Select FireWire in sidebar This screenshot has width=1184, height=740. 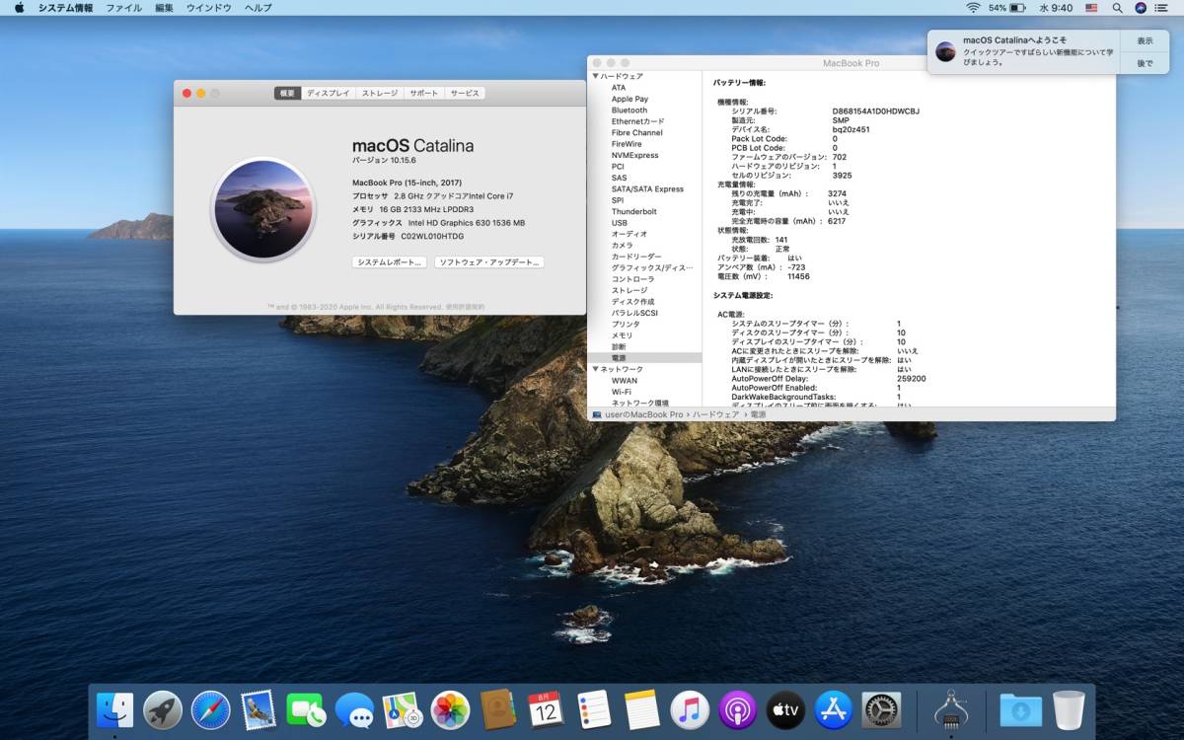point(627,144)
